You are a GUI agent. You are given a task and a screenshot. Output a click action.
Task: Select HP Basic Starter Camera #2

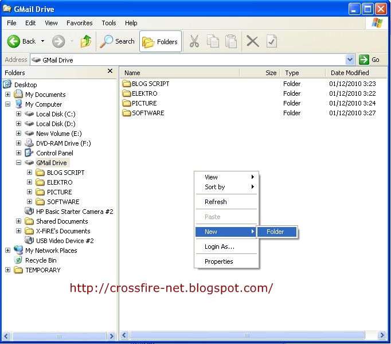[x=75, y=212]
